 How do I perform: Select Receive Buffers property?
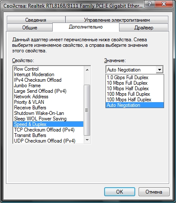coord(48,108)
